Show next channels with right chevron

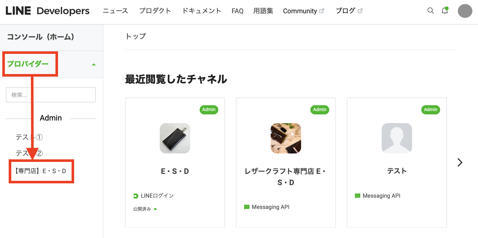pos(460,162)
